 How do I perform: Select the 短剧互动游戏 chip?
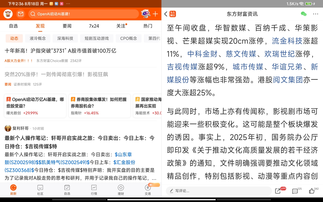click(97, 38)
